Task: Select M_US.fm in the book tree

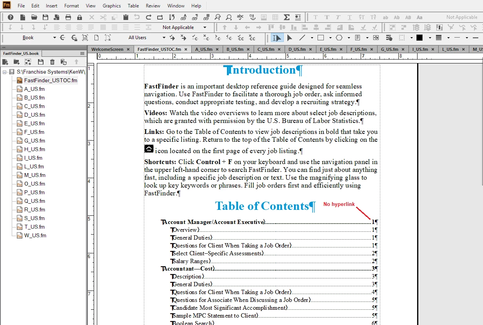Action: tap(34, 175)
